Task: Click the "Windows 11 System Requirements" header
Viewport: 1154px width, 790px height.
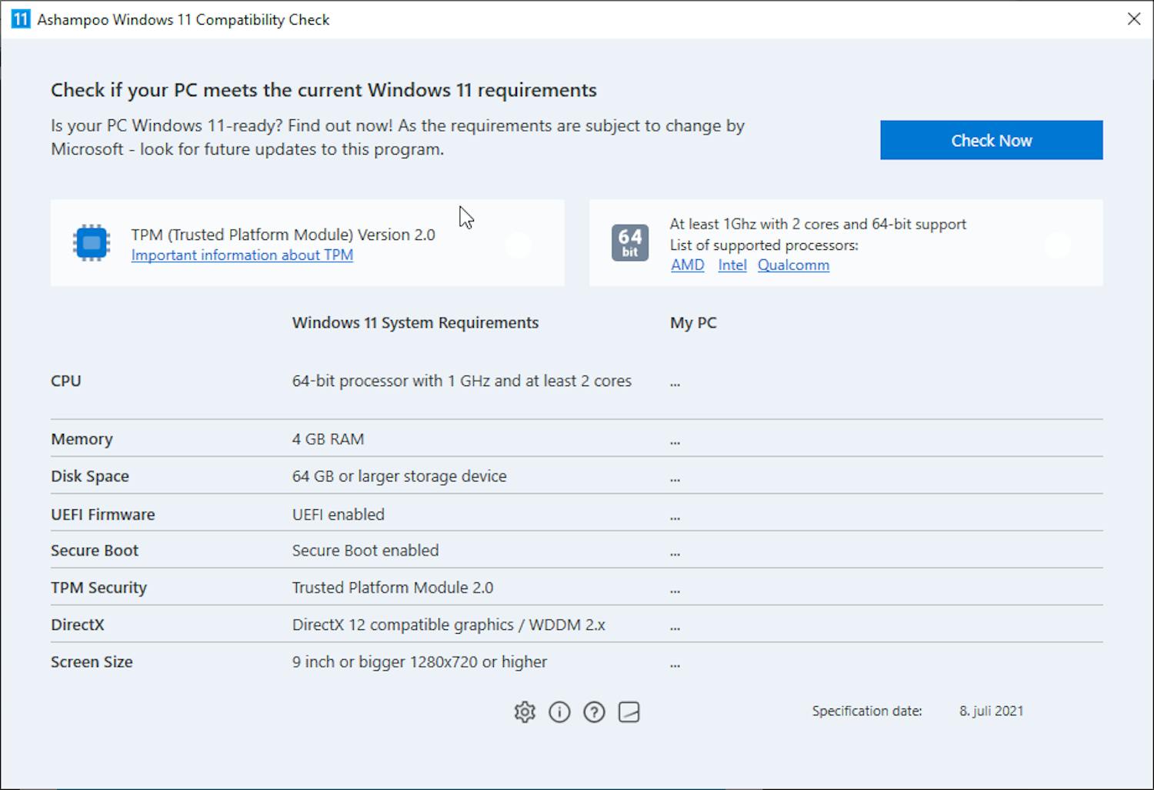Action: [415, 322]
